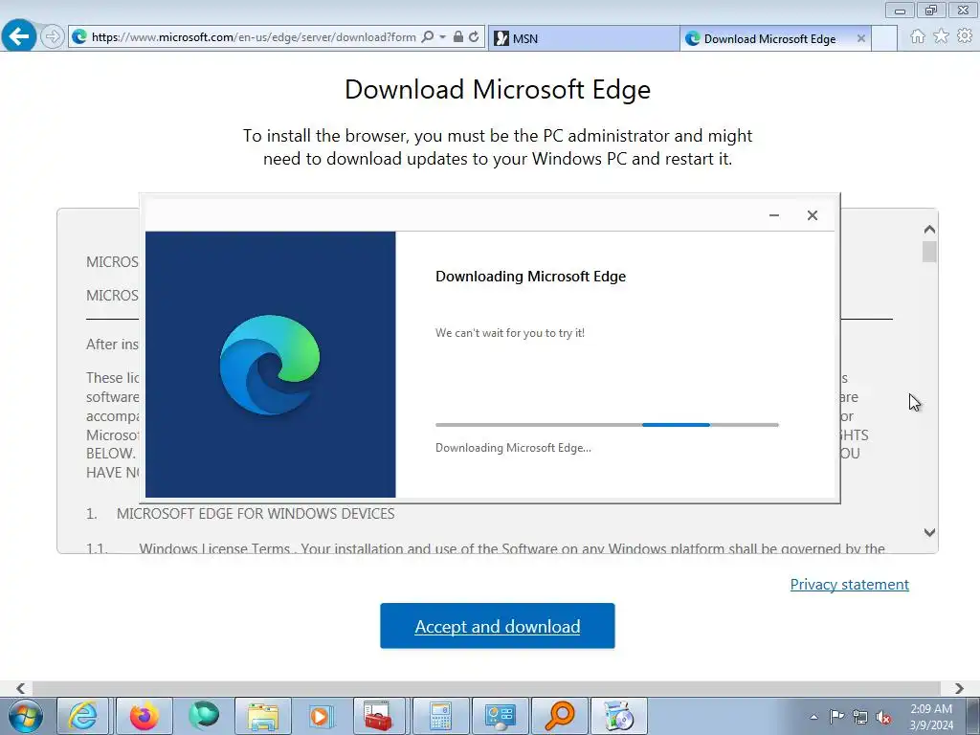Click the download progress bar
This screenshot has height=735, width=980.
607,425
